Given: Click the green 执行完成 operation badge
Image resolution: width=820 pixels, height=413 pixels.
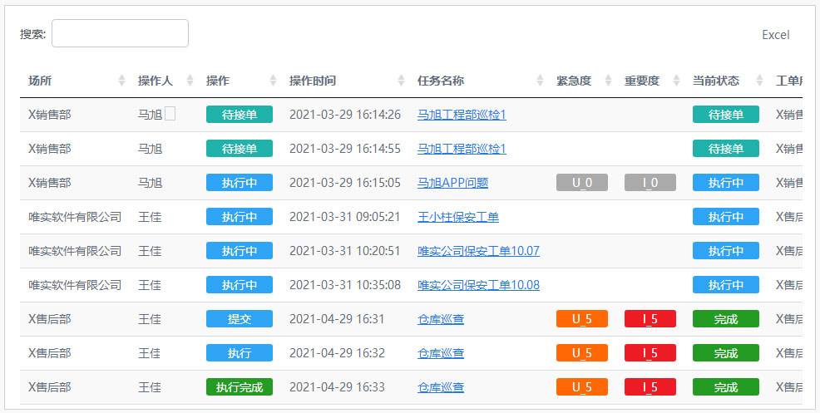Looking at the screenshot, I should (x=239, y=387).
